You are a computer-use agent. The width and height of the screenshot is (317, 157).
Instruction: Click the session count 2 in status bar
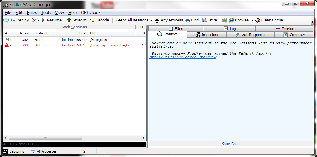click(x=84, y=151)
